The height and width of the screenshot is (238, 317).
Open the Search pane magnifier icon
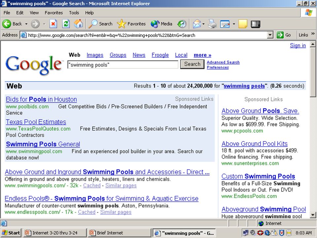click(x=93, y=24)
